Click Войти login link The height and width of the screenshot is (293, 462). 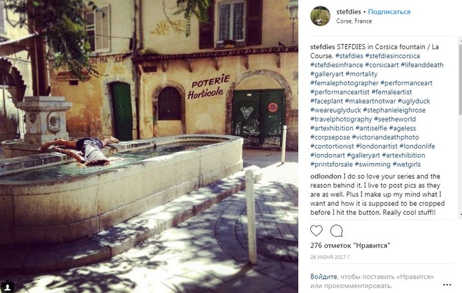[x=323, y=277]
